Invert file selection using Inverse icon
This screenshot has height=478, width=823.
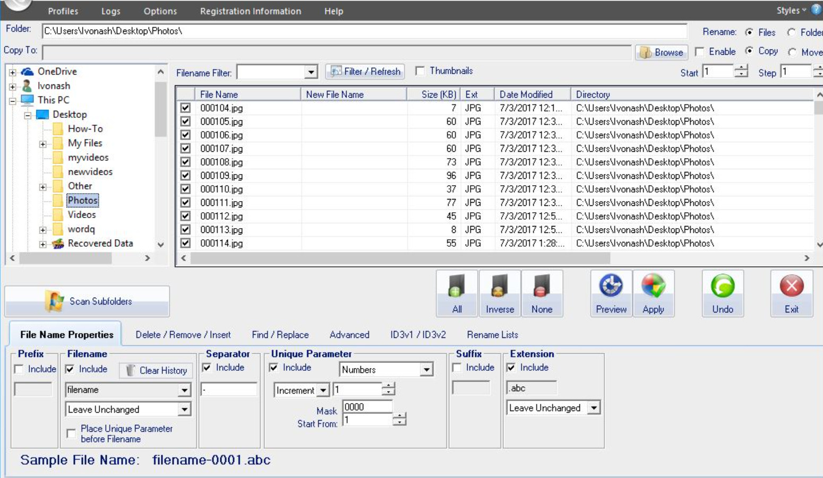[500, 293]
